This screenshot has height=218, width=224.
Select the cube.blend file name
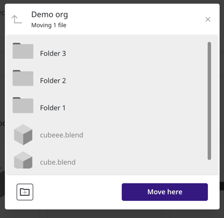click(57, 163)
